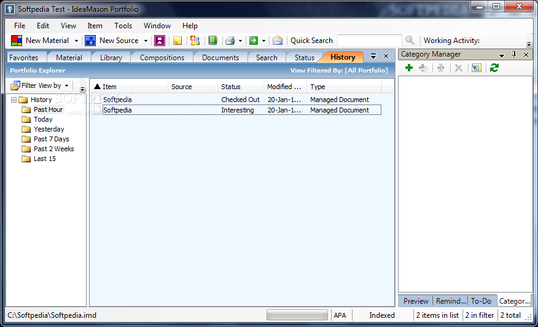This screenshot has height=327, width=538.
Task: Open the printer dropdown arrow
Action: pyautogui.click(x=240, y=41)
